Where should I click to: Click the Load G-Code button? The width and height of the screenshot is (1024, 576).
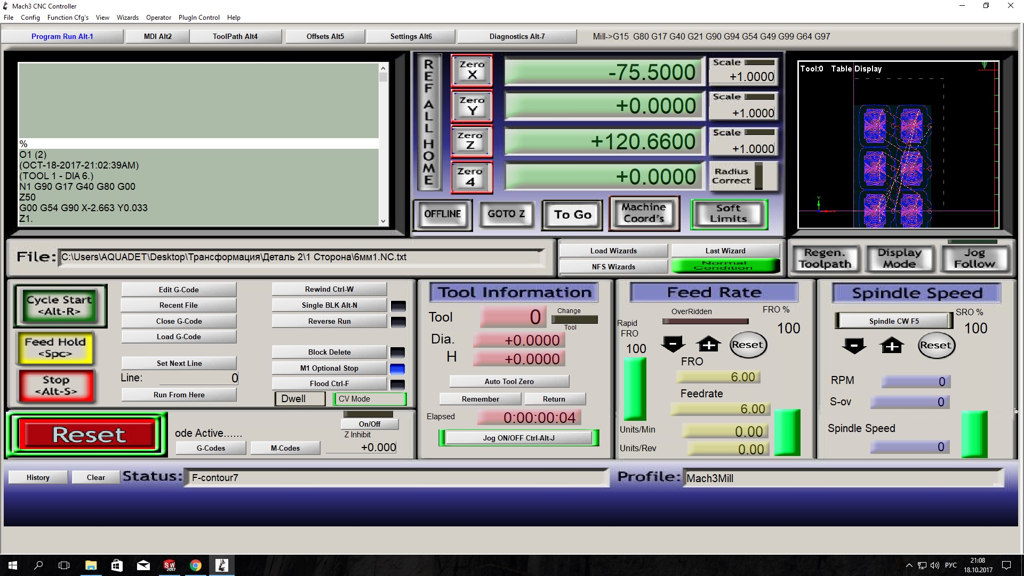tap(179, 337)
